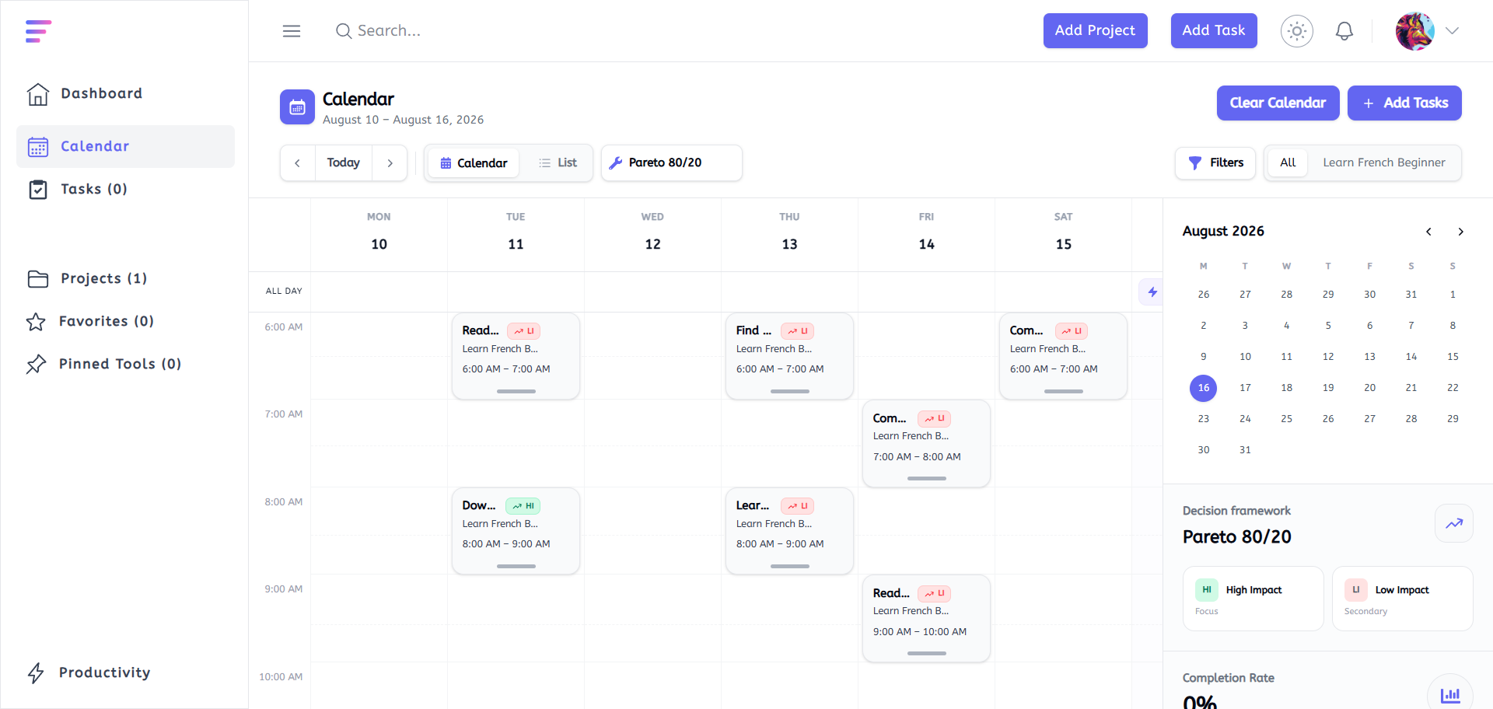Go to previous week arrow
Image resolution: width=1493 pixels, height=709 pixels.
pos(298,163)
